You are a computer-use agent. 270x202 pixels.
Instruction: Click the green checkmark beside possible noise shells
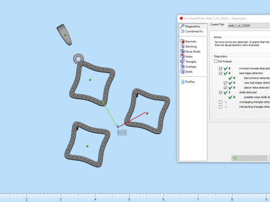tap(231, 97)
